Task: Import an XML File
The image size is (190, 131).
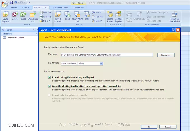Action: click(x=45, y=17)
